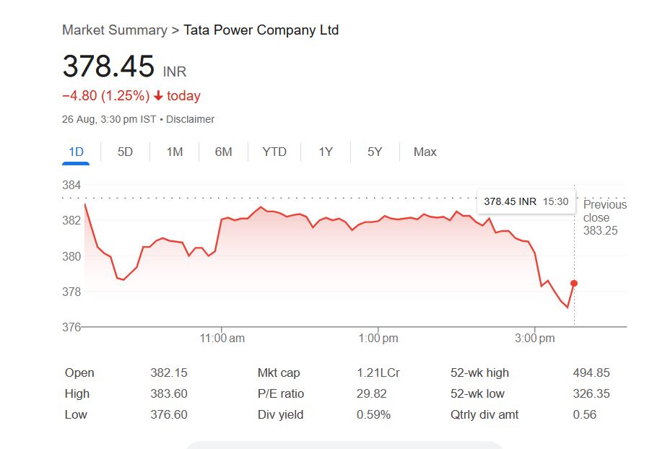Image resolution: width=665 pixels, height=449 pixels.
Task: Click the Mkt cap value 1.21LCr
Action: coord(378,373)
